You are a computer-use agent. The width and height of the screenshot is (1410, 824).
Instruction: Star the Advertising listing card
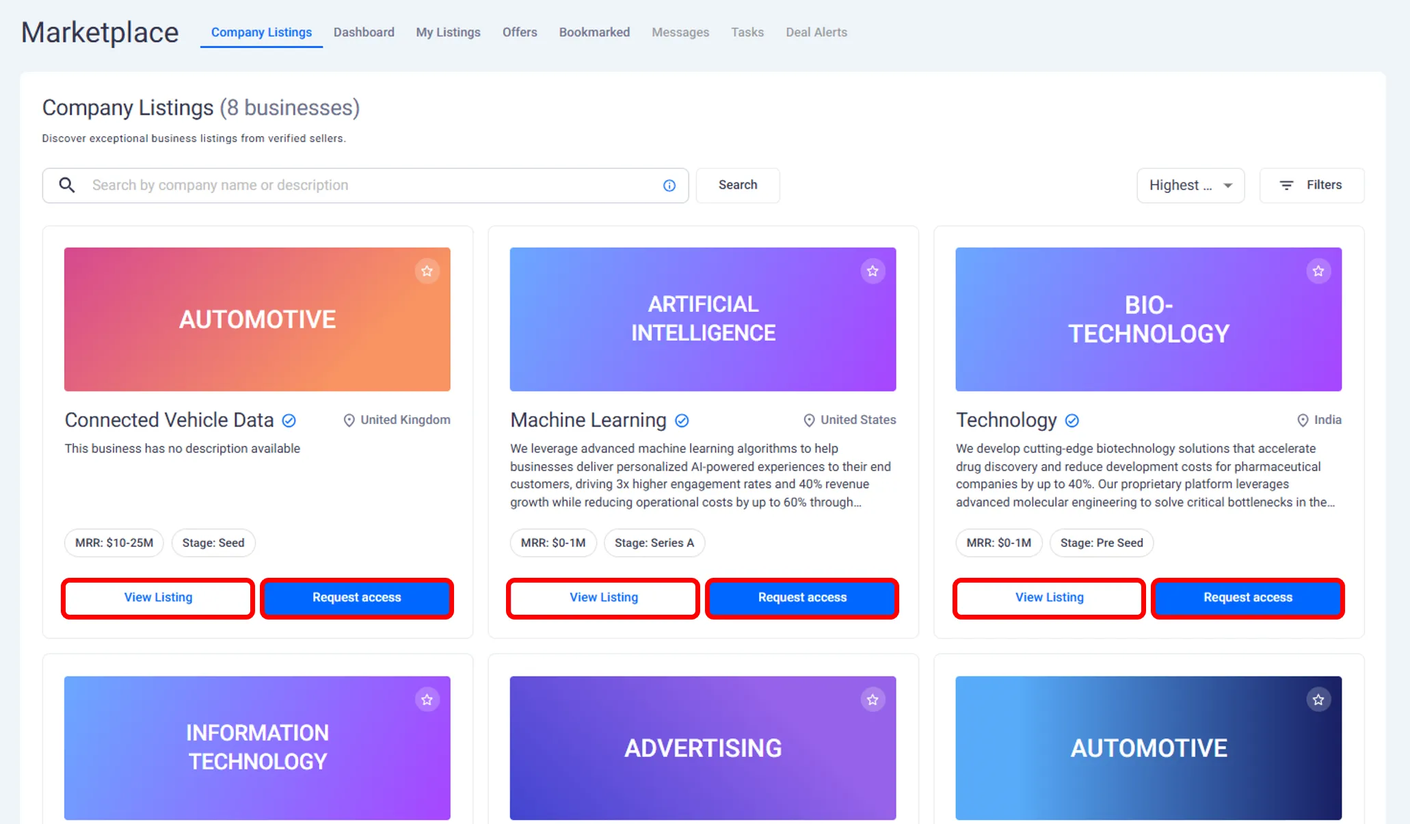[x=873, y=700]
